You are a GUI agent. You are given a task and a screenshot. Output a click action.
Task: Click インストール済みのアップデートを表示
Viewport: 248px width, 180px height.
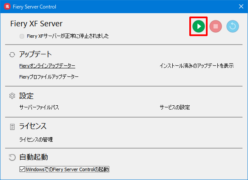click(197, 66)
